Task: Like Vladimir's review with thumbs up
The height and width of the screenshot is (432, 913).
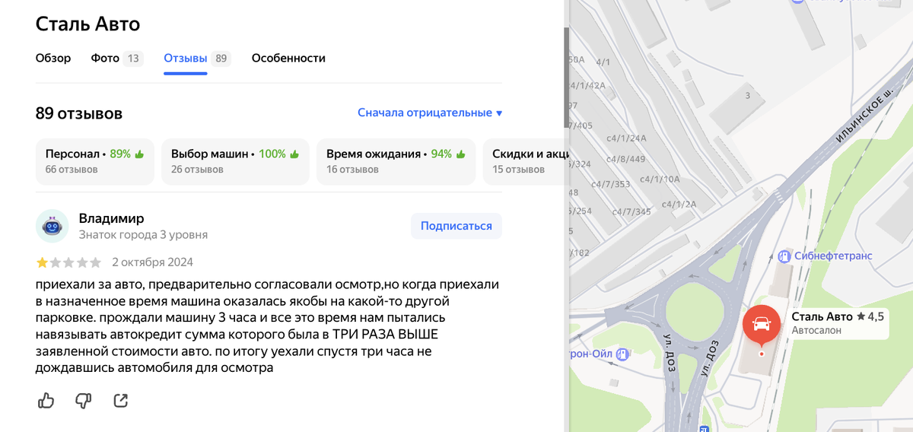Action: [x=46, y=400]
